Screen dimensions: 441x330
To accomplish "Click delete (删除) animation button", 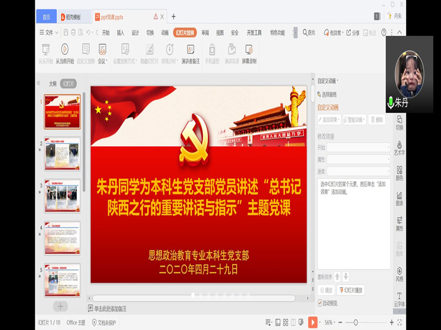I will coord(377,120).
